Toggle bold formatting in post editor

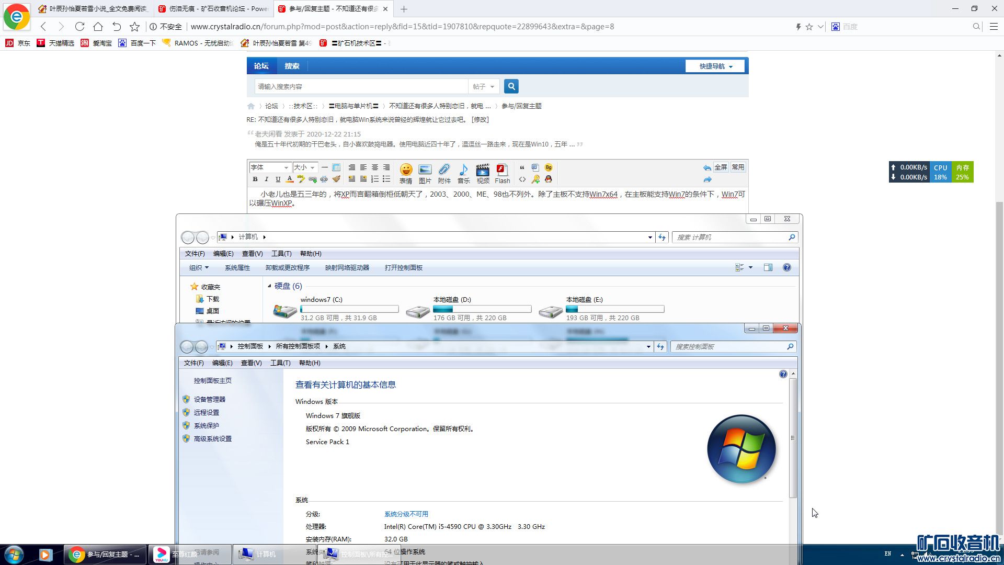pos(255,179)
